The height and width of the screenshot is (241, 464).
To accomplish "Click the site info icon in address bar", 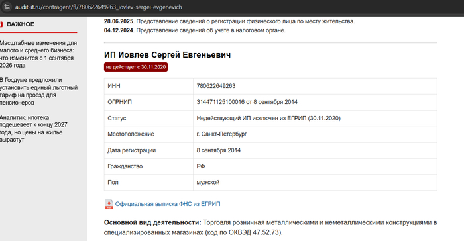I will pos(7,7).
